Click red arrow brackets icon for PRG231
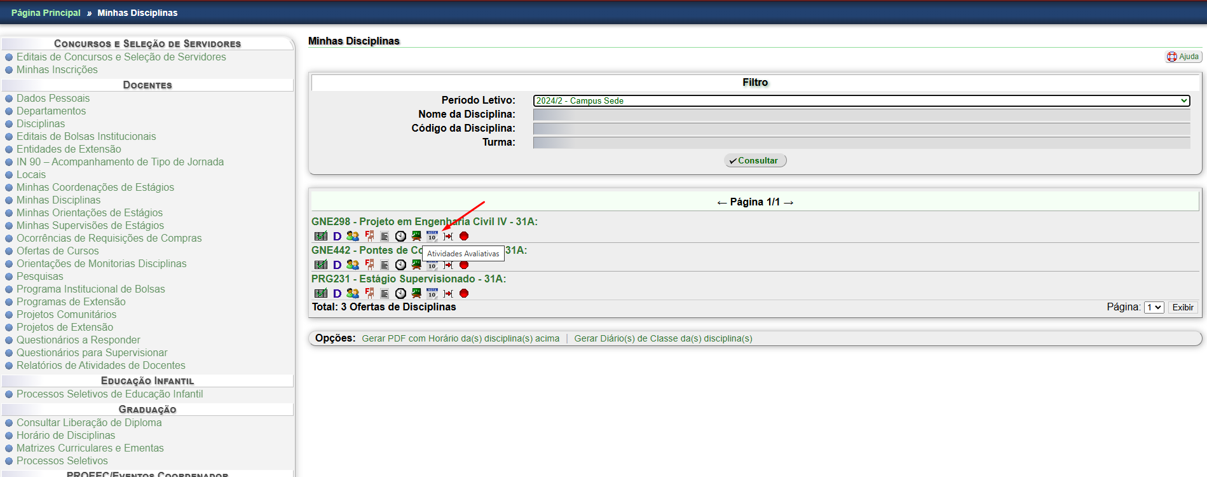 click(448, 293)
